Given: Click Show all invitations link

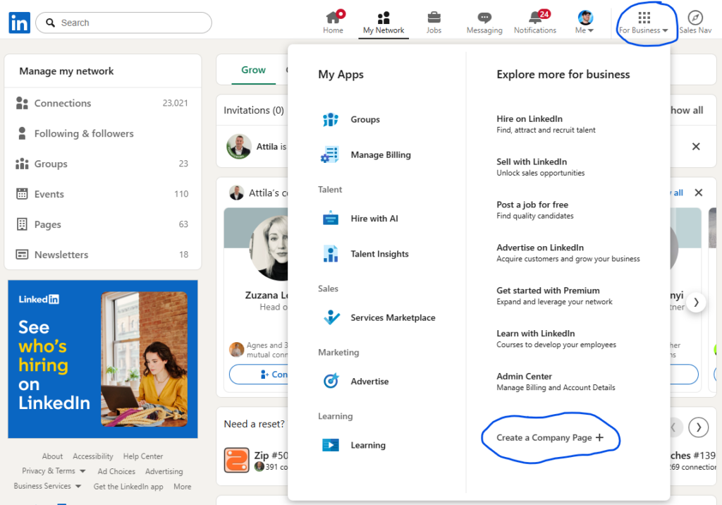Looking at the screenshot, I should pos(686,110).
